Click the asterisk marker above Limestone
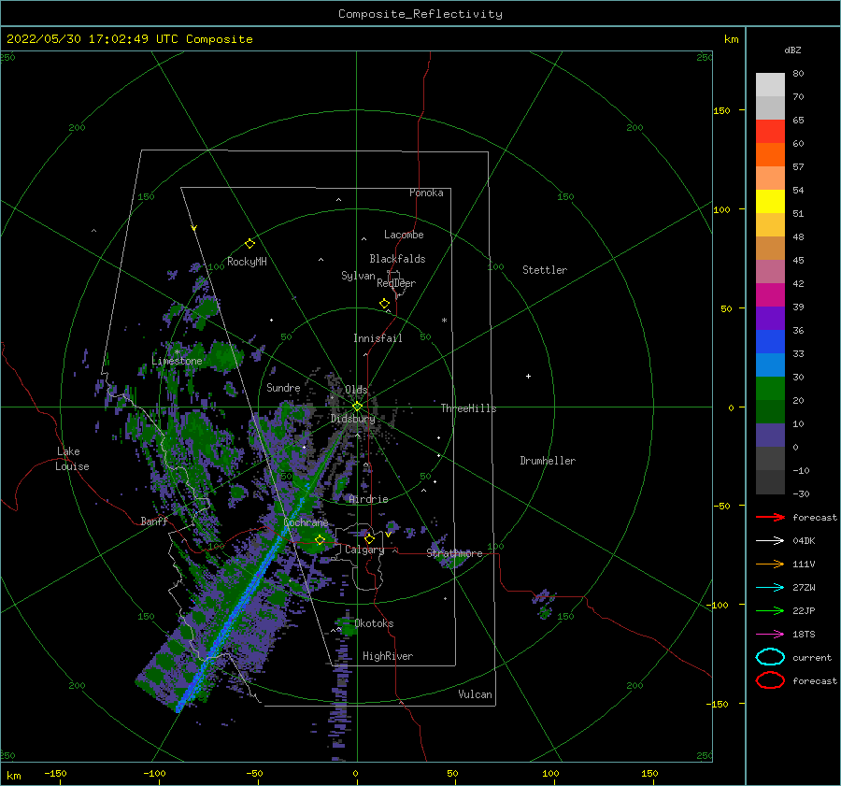 pos(177,352)
